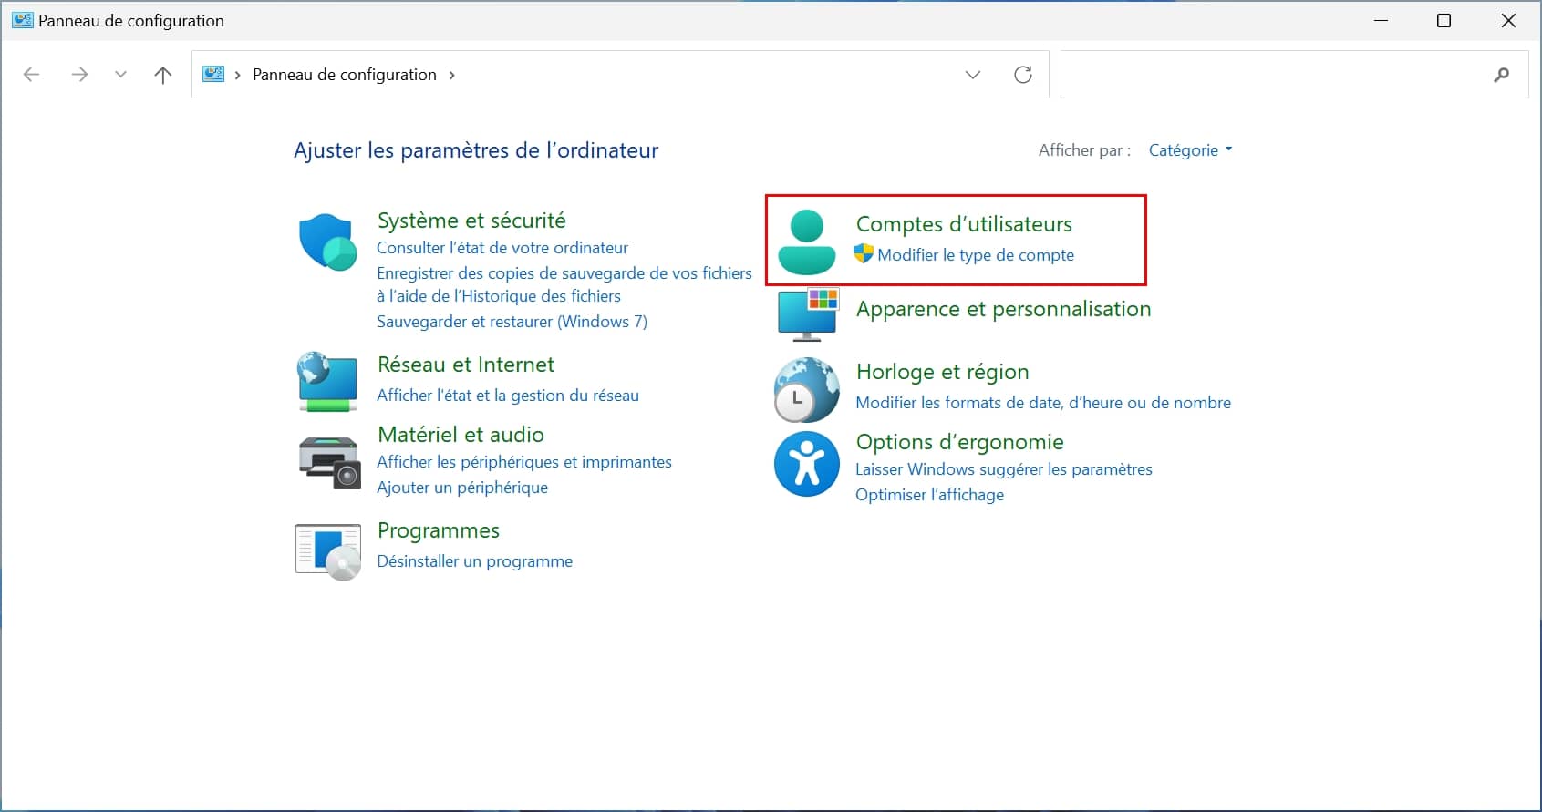This screenshot has height=812, width=1542.
Task: Click the Réseau et Internet globe icon
Action: click(327, 382)
